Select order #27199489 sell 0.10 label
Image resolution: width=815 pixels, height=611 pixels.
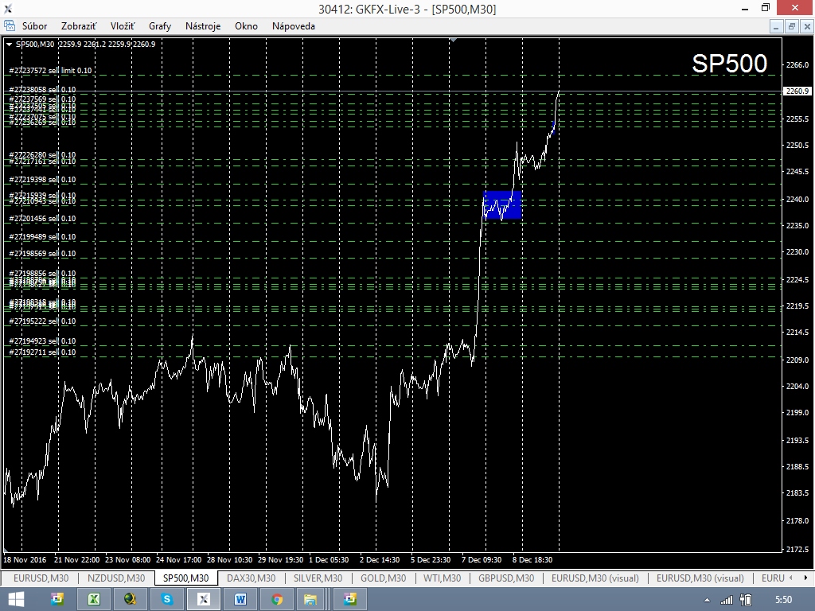pos(43,237)
